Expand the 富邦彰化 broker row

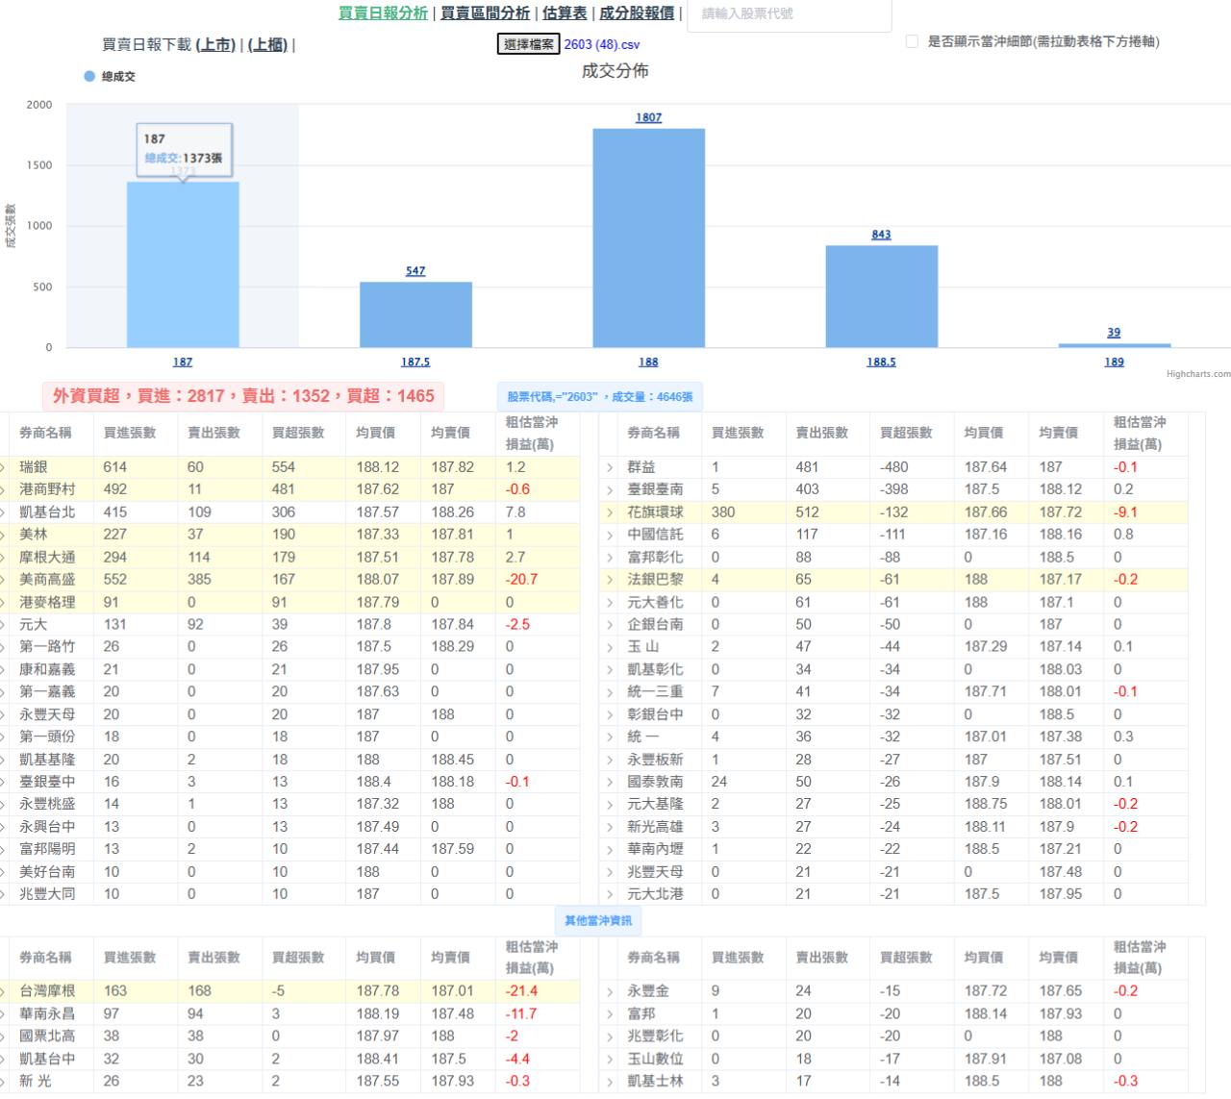610,557
